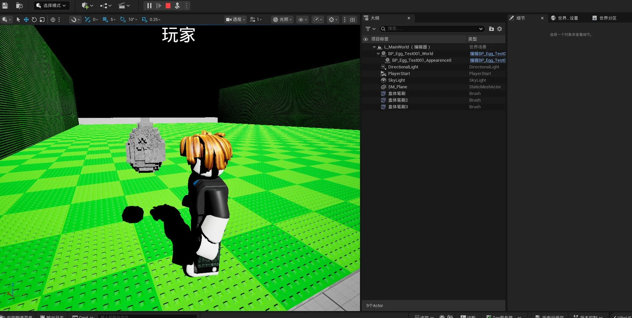Open the cinematics clapperboard dropdown

pyautogui.click(x=124, y=6)
